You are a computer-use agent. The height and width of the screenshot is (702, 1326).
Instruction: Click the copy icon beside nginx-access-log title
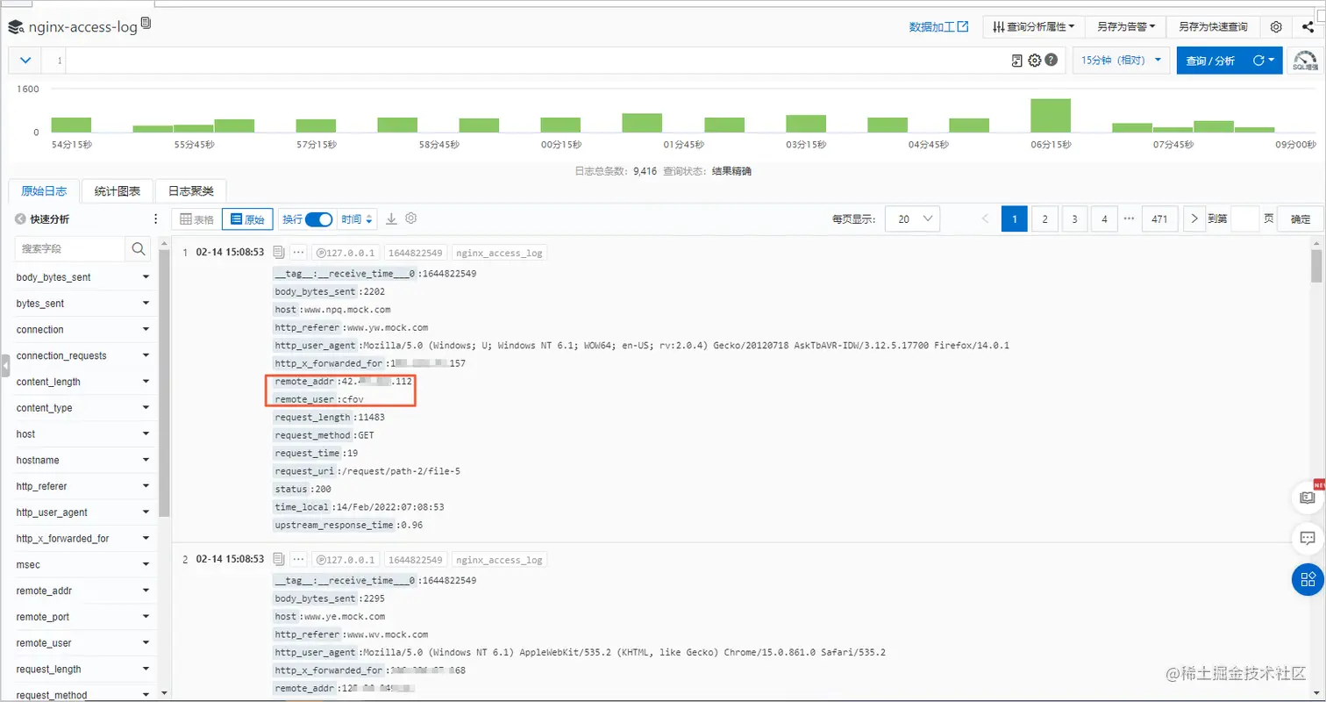pyautogui.click(x=146, y=24)
